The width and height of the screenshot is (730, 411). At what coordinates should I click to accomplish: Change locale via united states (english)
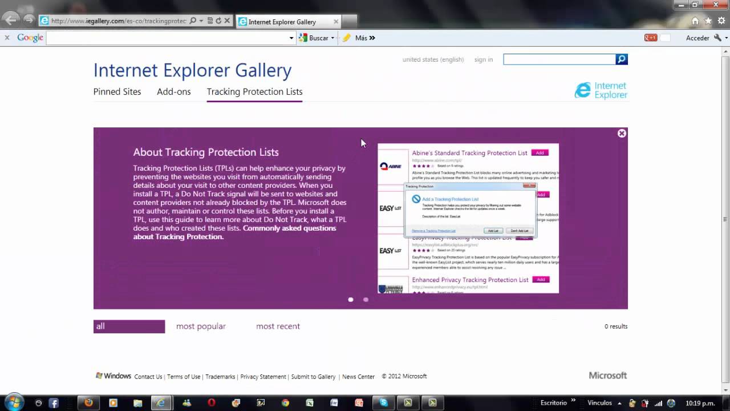(x=433, y=59)
